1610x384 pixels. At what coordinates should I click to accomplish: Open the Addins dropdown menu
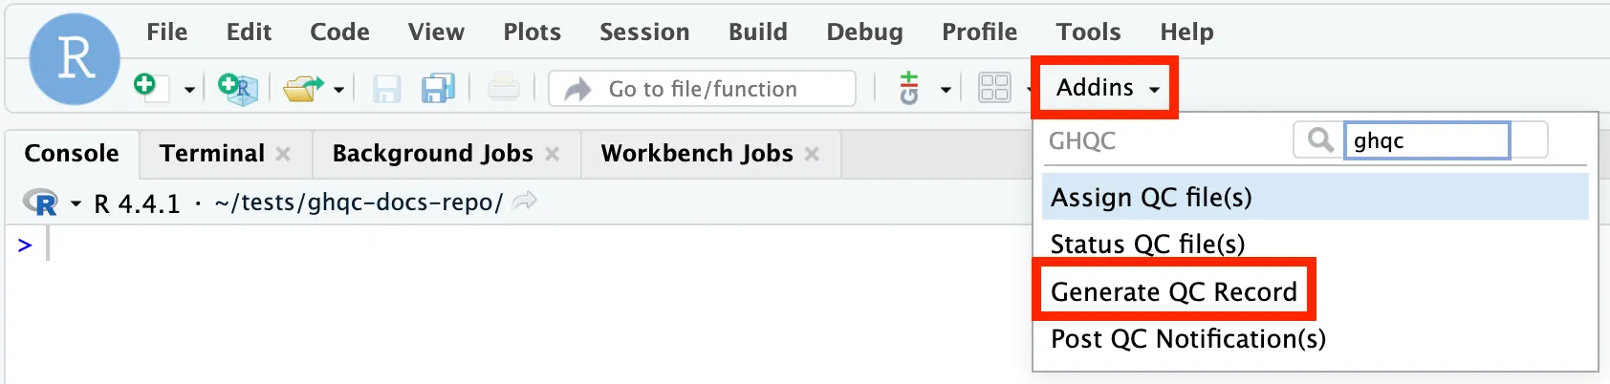1106,88
